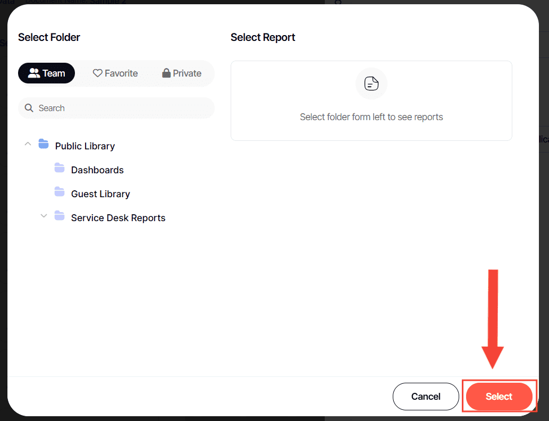The width and height of the screenshot is (549, 421).
Task: Click the lock icon beside Private
Action: [x=166, y=73]
